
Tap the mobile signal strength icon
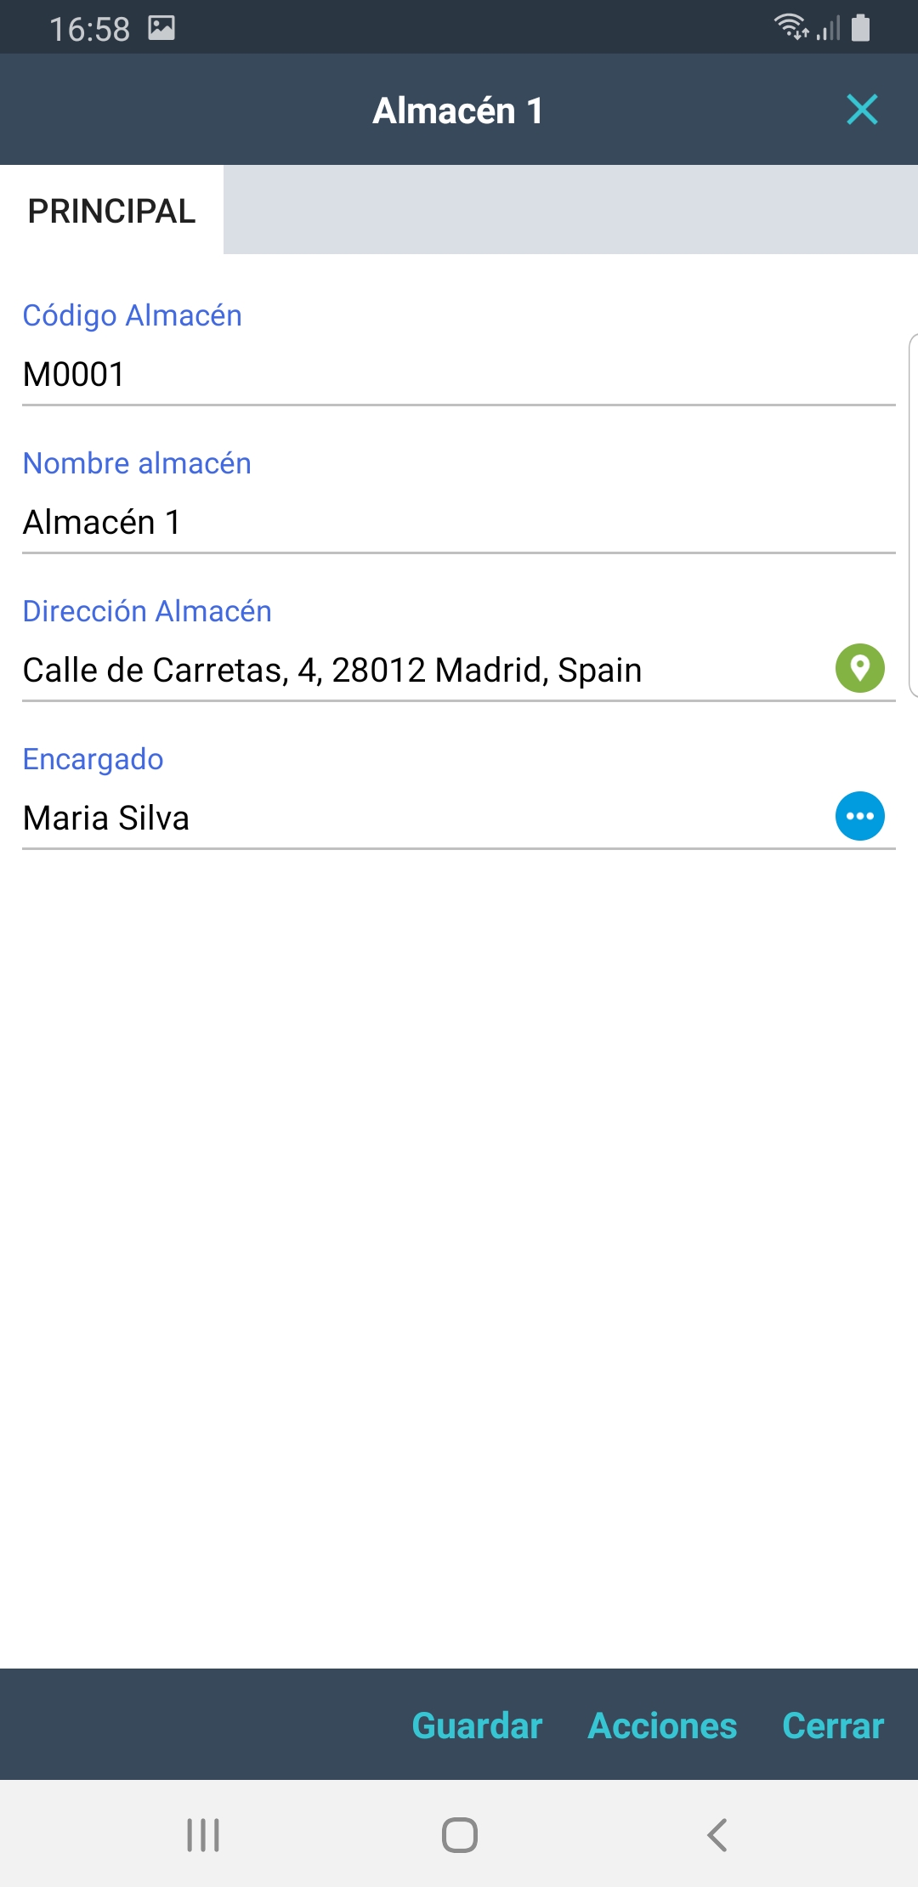click(829, 29)
